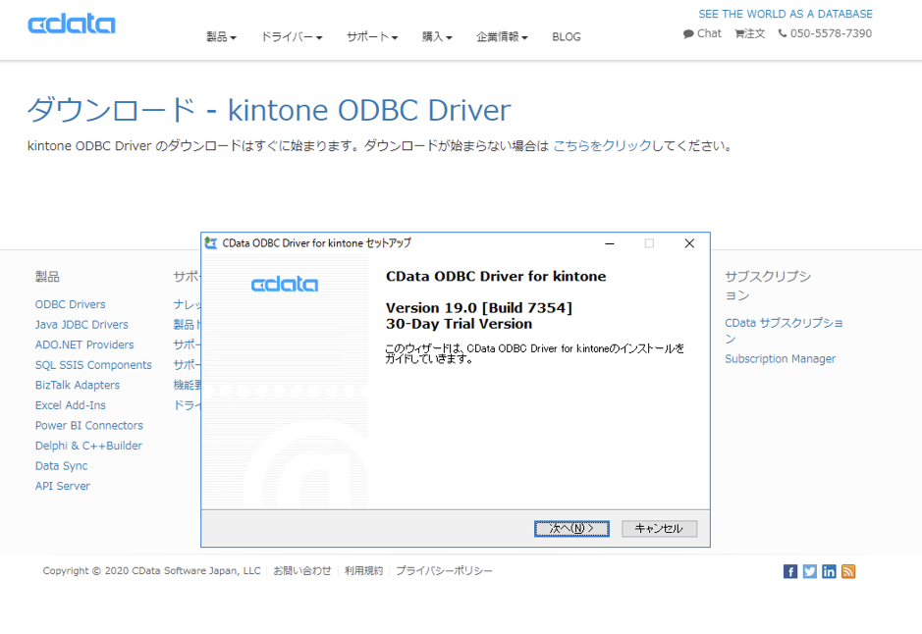Start a Chat from the header
The width and height of the screenshot is (922, 634).
[702, 33]
